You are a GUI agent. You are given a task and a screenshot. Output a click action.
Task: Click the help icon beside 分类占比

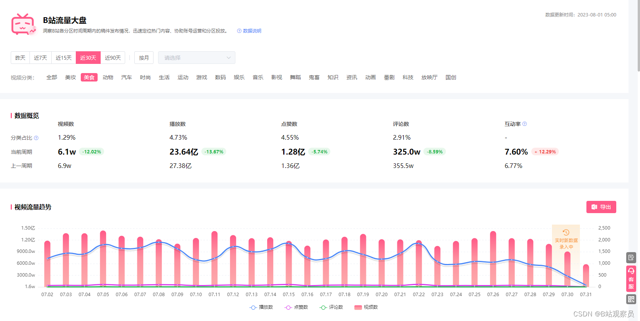tap(36, 138)
